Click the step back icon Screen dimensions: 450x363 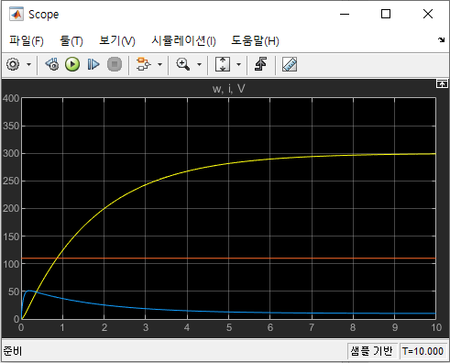pyautogui.click(x=52, y=64)
